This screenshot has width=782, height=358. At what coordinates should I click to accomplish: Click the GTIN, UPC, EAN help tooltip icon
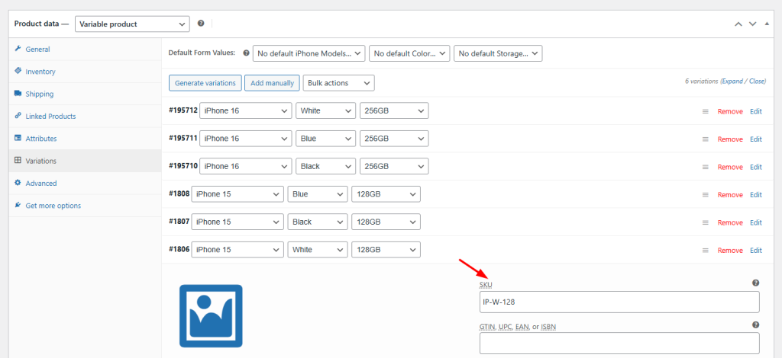[x=755, y=324]
